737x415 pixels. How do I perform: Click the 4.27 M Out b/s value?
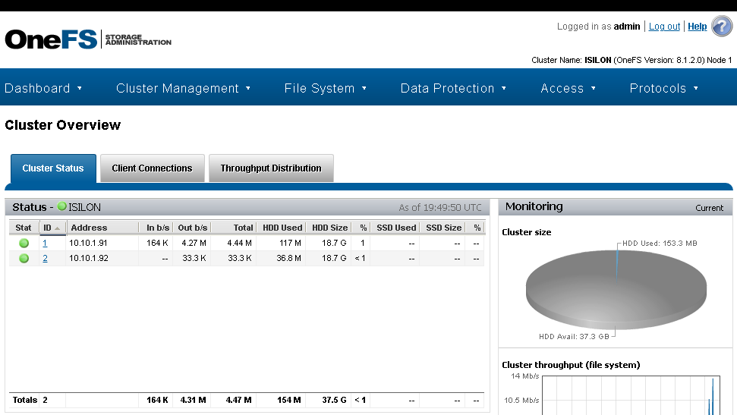(194, 243)
